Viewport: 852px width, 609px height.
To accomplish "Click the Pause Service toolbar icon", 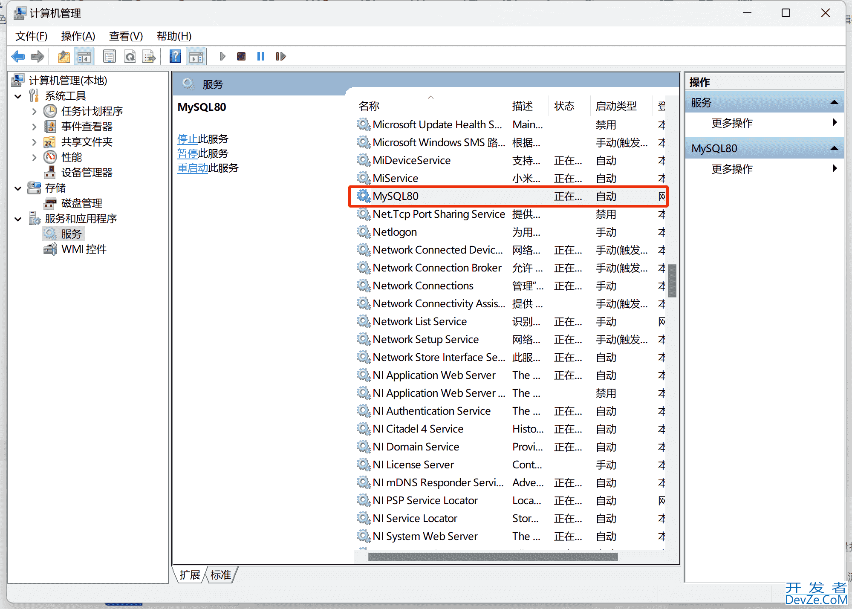I will point(261,56).
